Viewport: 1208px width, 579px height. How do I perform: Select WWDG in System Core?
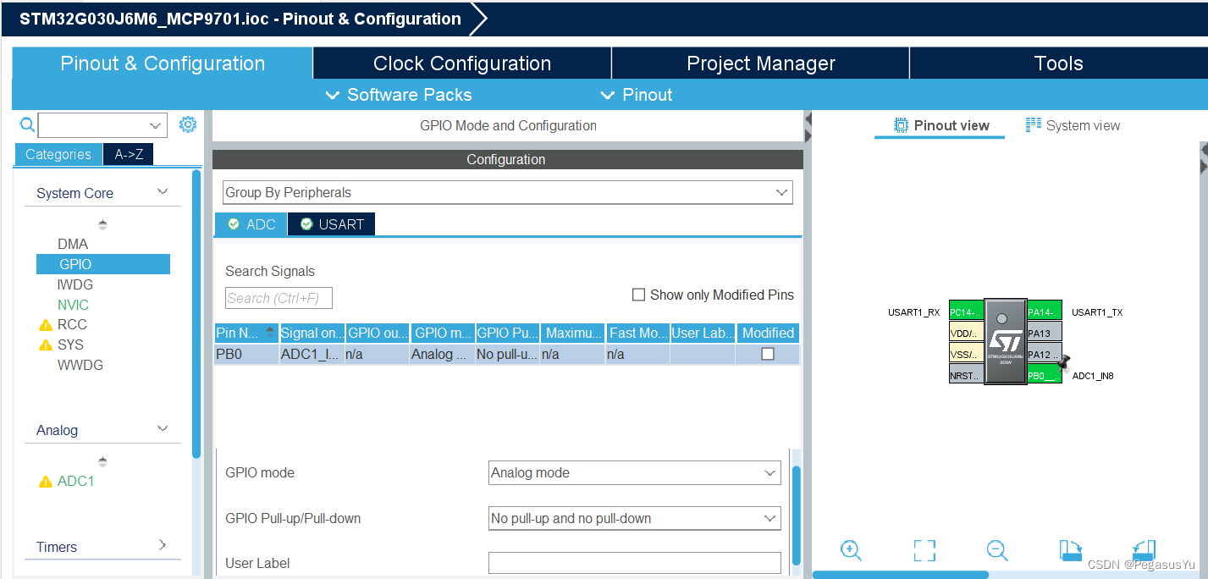click(x=80, y=365)
